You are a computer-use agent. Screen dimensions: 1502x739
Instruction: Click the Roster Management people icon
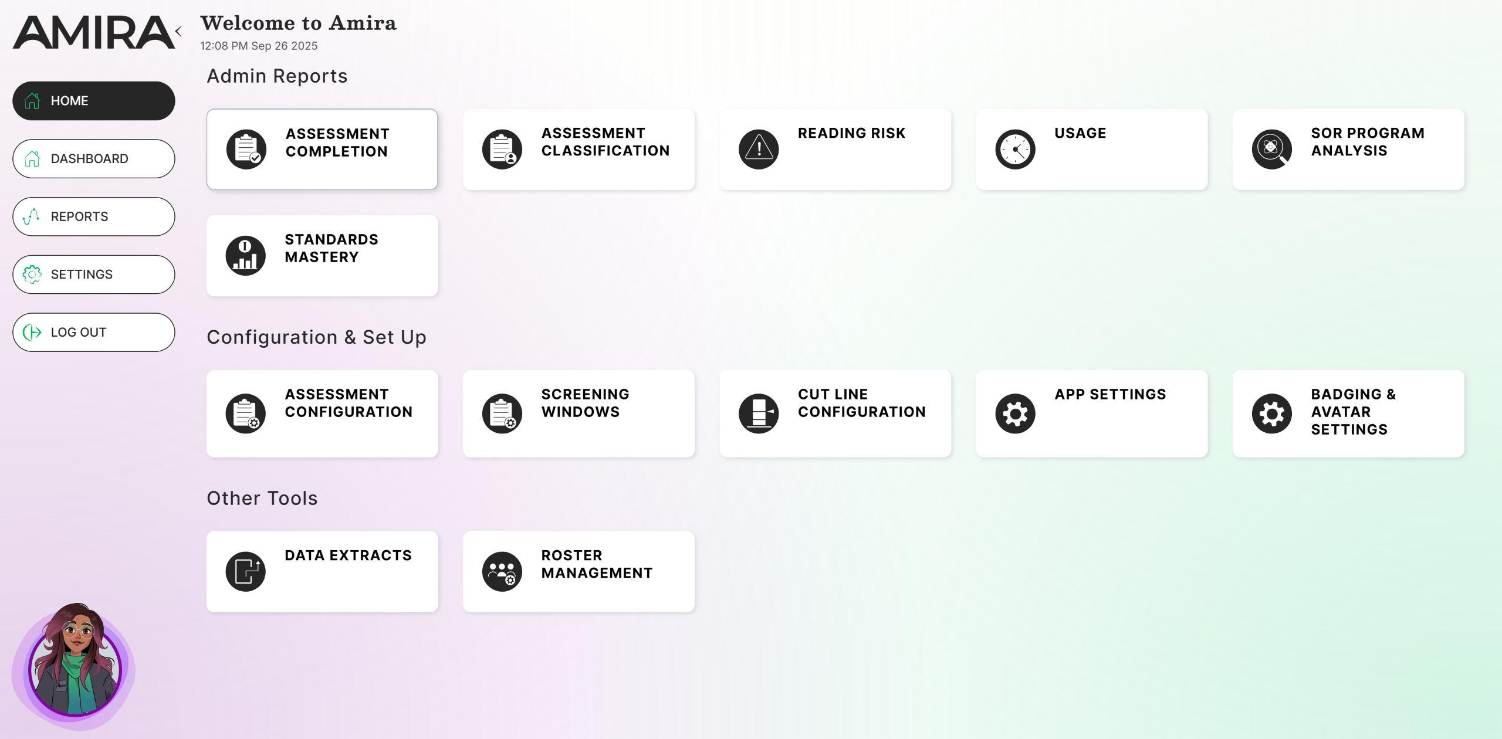pyautogui.click(x=502, y=572)
